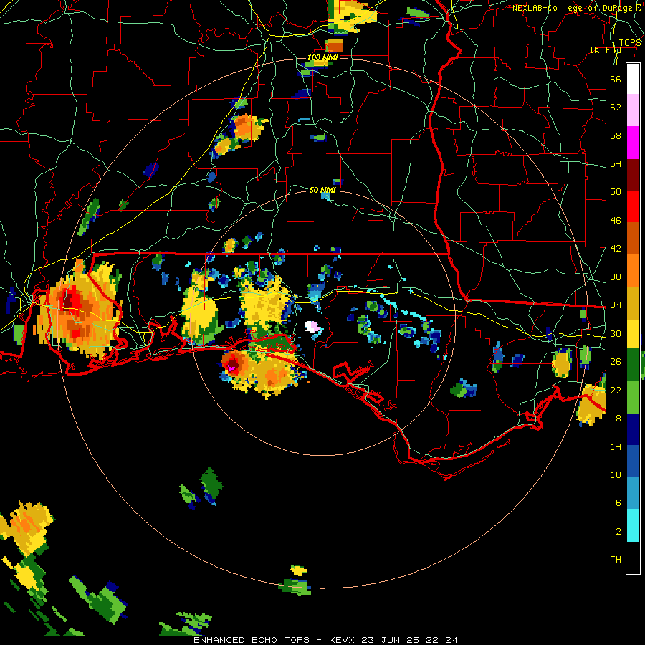Screen dimensions: 645x645
Task: Click the white swatch in the tops legend
Action: pyautogui.click(x=633, y=79)
